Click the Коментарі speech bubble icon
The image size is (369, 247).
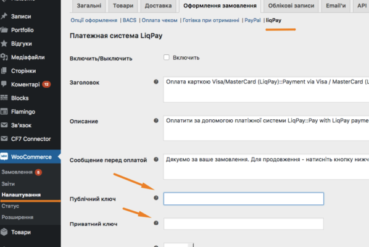tap(4, 84)
